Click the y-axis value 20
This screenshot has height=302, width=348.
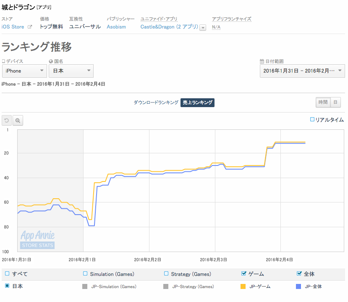6,153
